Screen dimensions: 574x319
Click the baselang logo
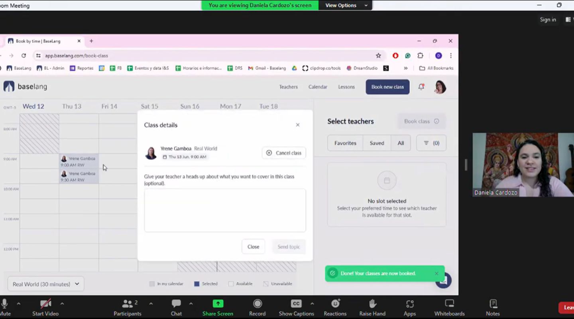point(26,87)
